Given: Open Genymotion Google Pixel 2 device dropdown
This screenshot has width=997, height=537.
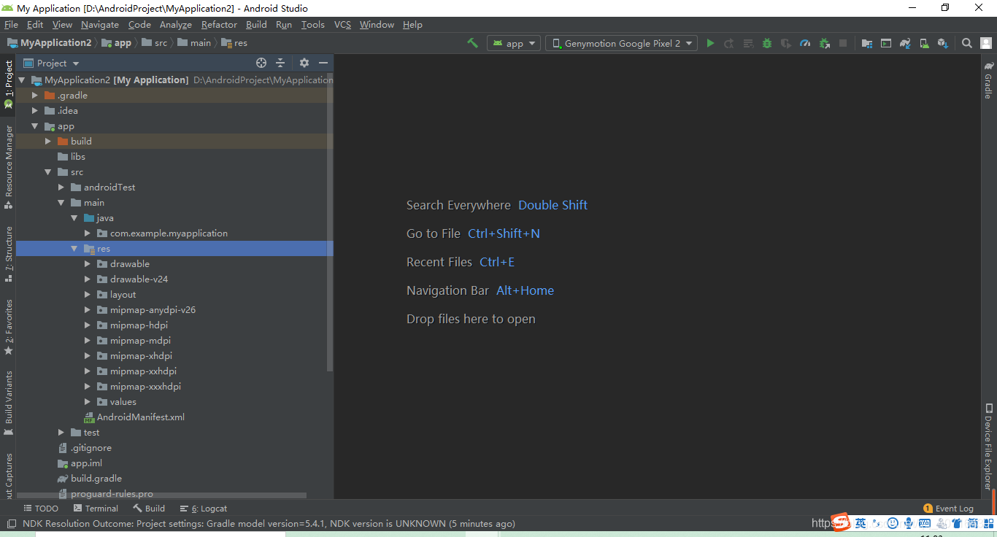Looking at the screenshot, I should click(x=622, y=43).
